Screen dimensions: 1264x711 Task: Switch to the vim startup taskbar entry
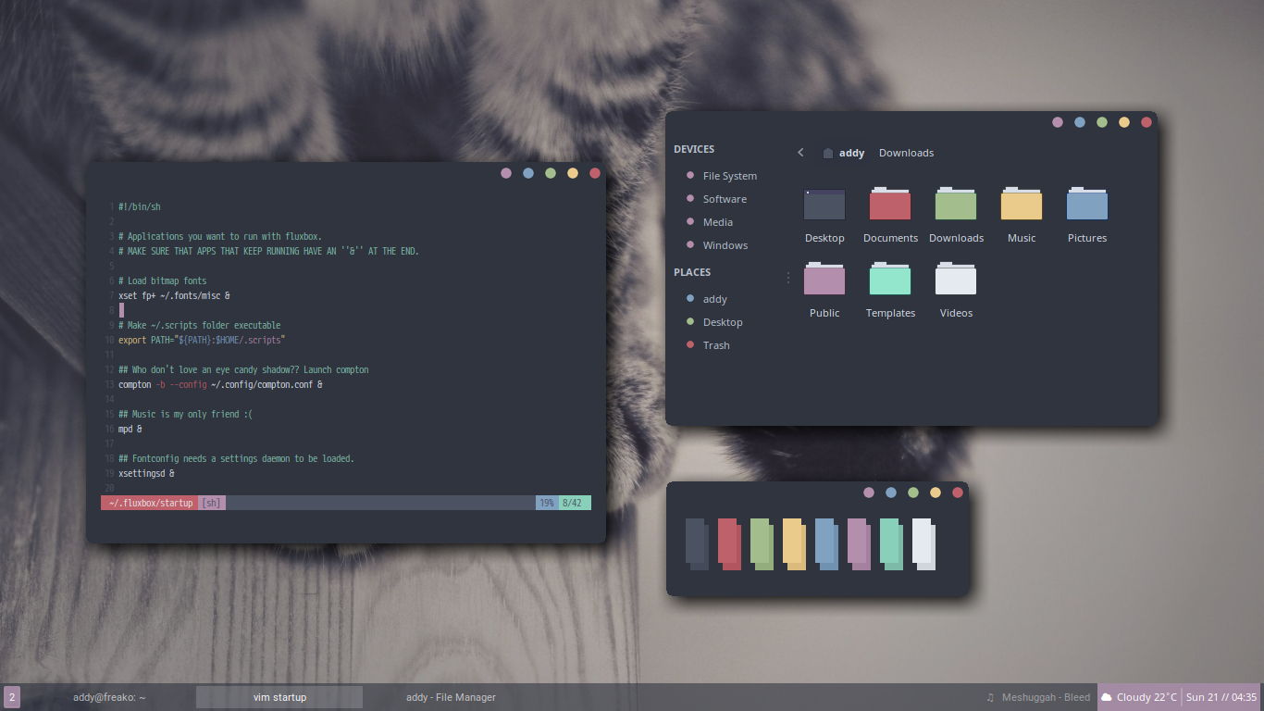click(x=279, y=697)
